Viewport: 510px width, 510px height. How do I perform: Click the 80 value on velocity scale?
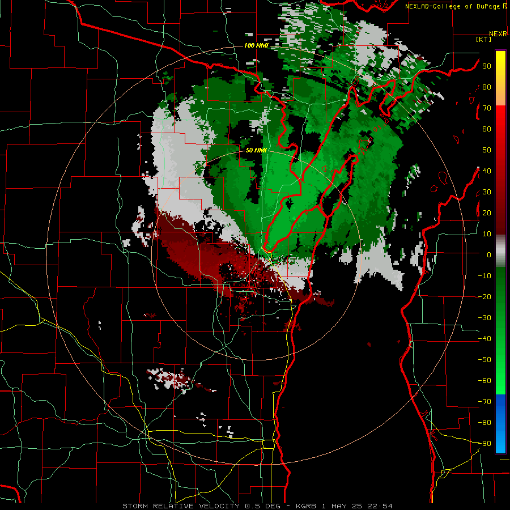pyautogui.click(x=487, y=87)
